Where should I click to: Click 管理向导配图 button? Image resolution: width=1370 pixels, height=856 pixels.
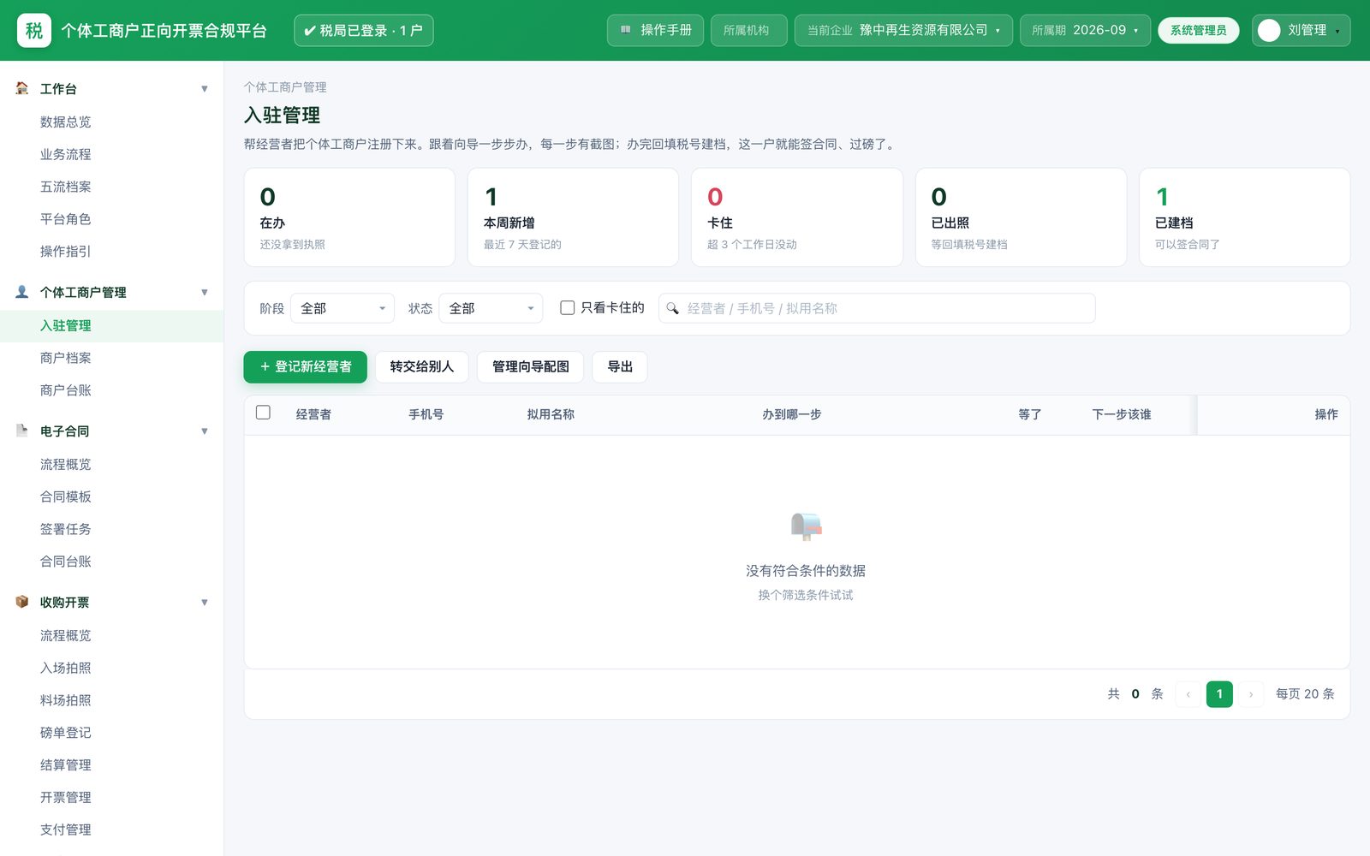[x=530, y=366]
